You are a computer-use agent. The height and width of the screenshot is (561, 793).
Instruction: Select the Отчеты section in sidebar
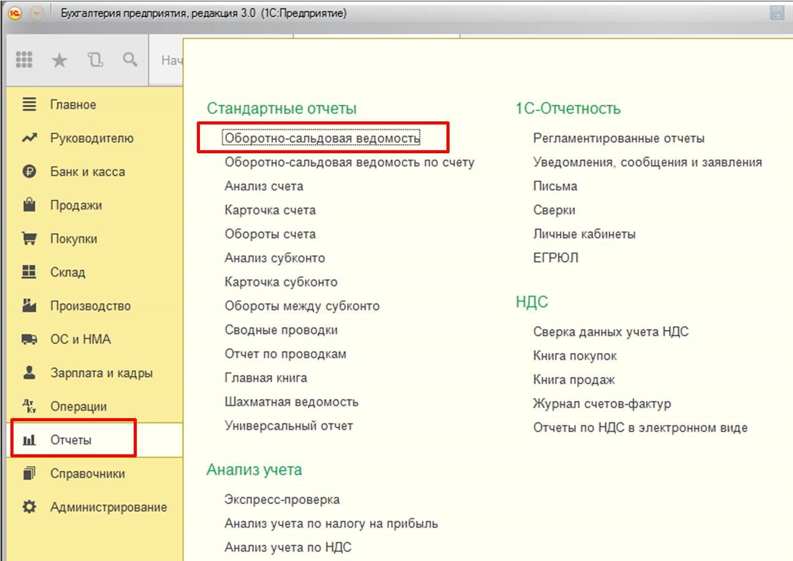71,440
